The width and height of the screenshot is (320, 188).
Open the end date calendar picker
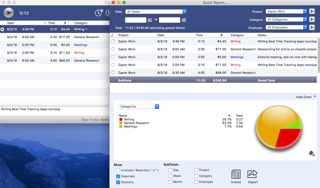[x=184, y=20]
